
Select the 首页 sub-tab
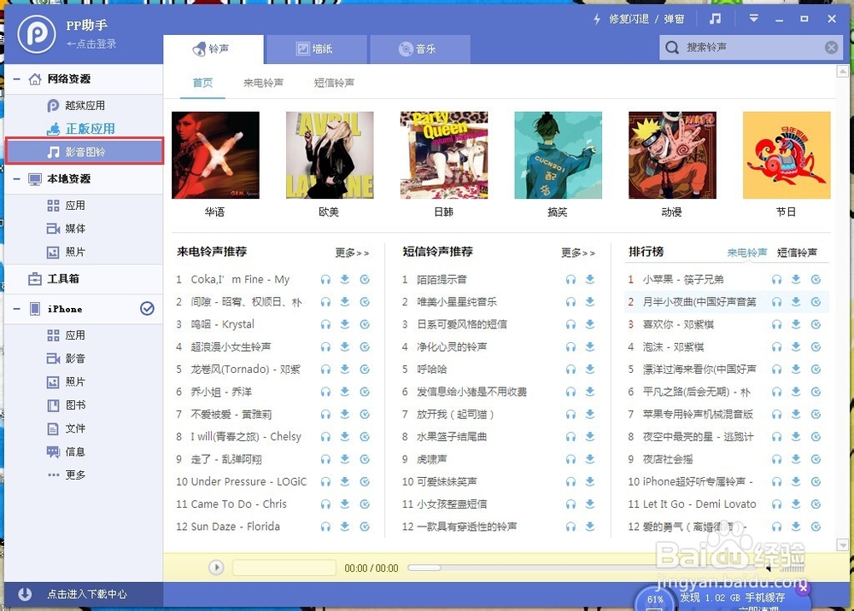[x=202, y=83]
